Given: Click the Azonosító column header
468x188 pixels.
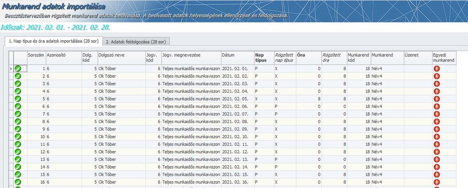Looking at the screenshot, I should (64, 58).
